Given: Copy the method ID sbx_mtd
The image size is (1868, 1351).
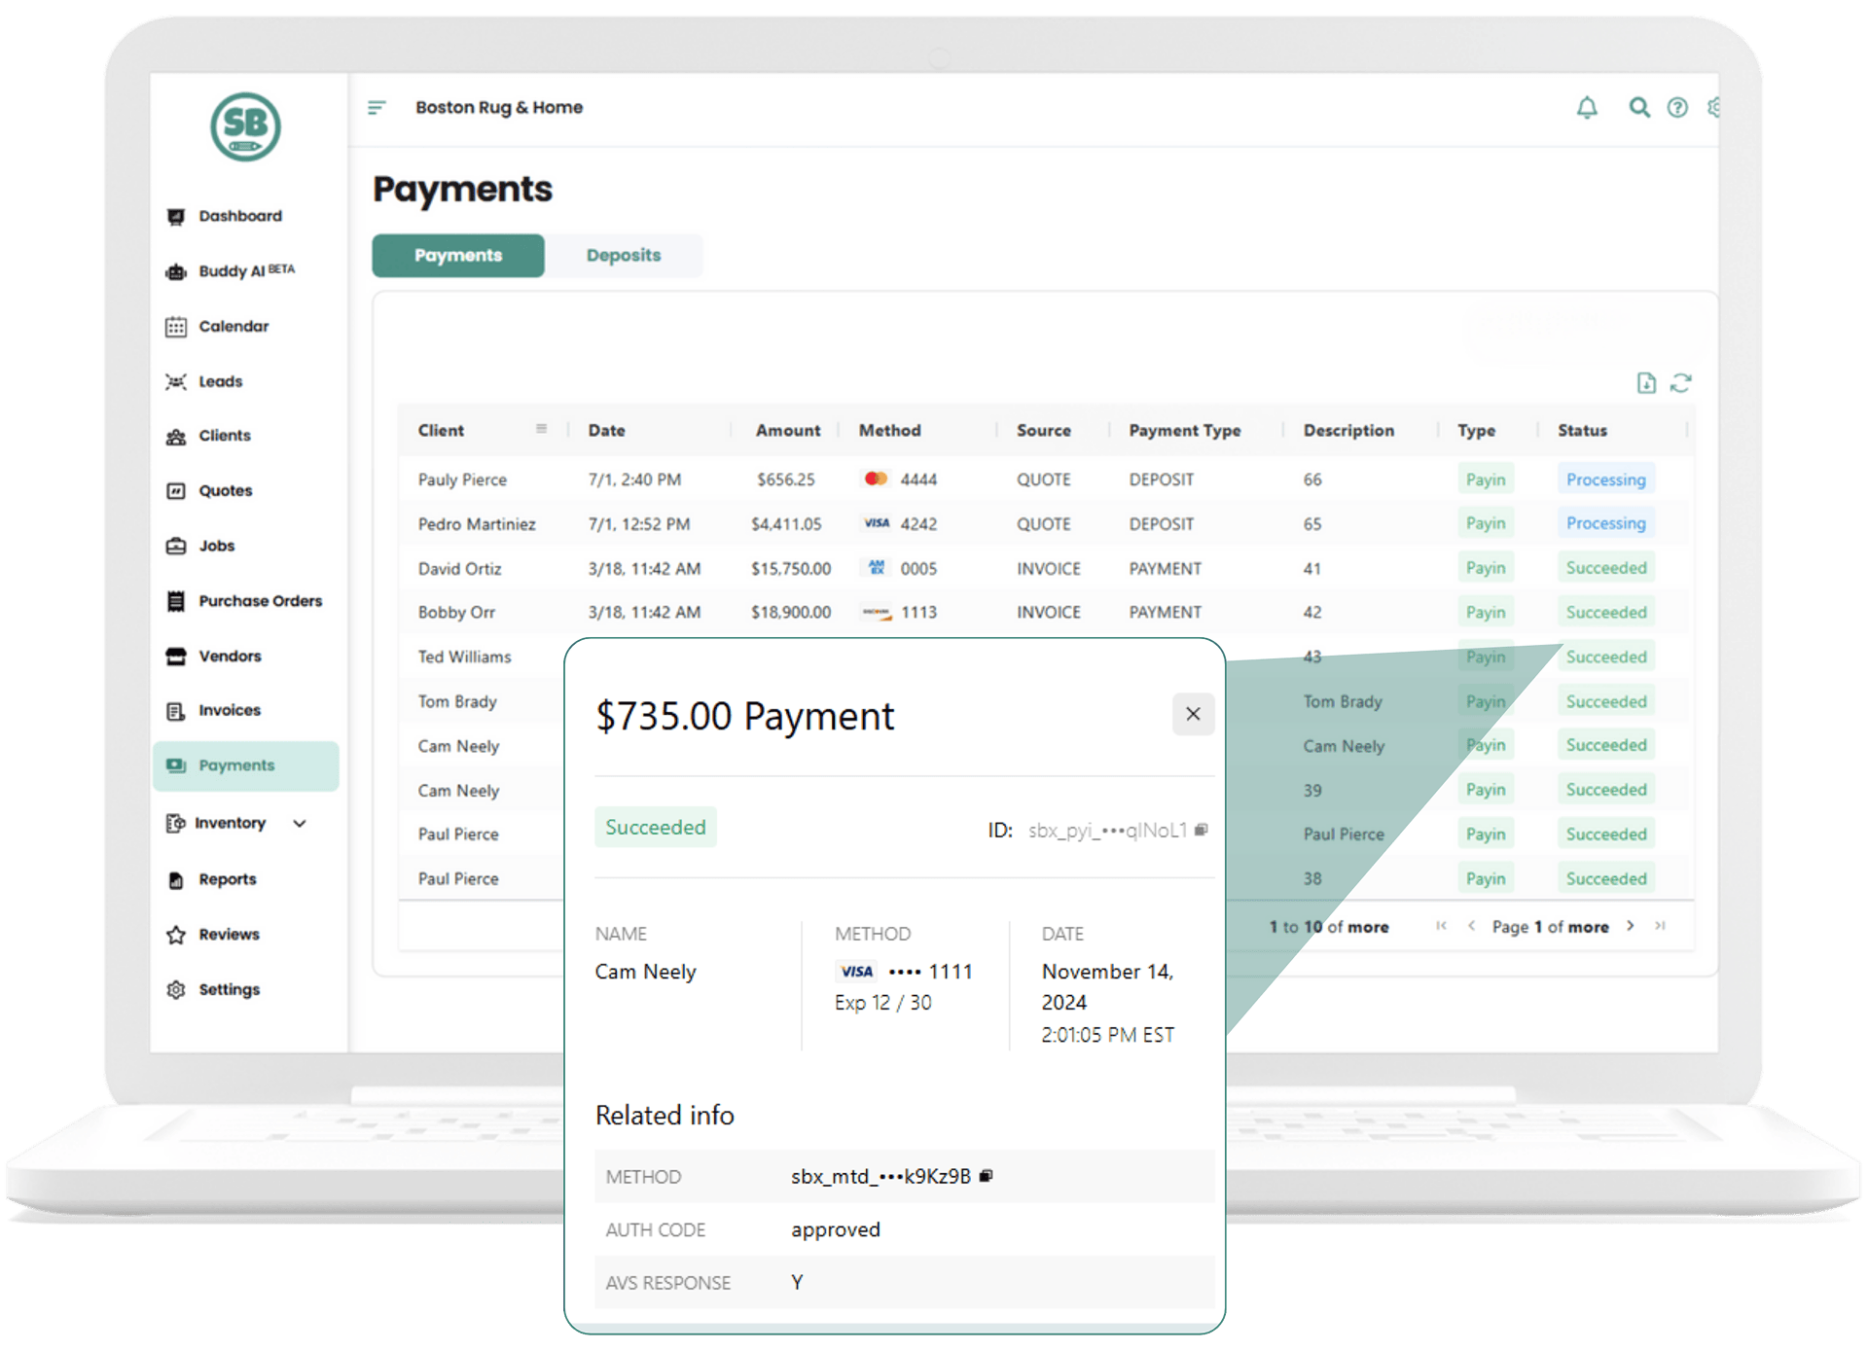Looking at the screenshot, I should click(x=986, y=1176).
